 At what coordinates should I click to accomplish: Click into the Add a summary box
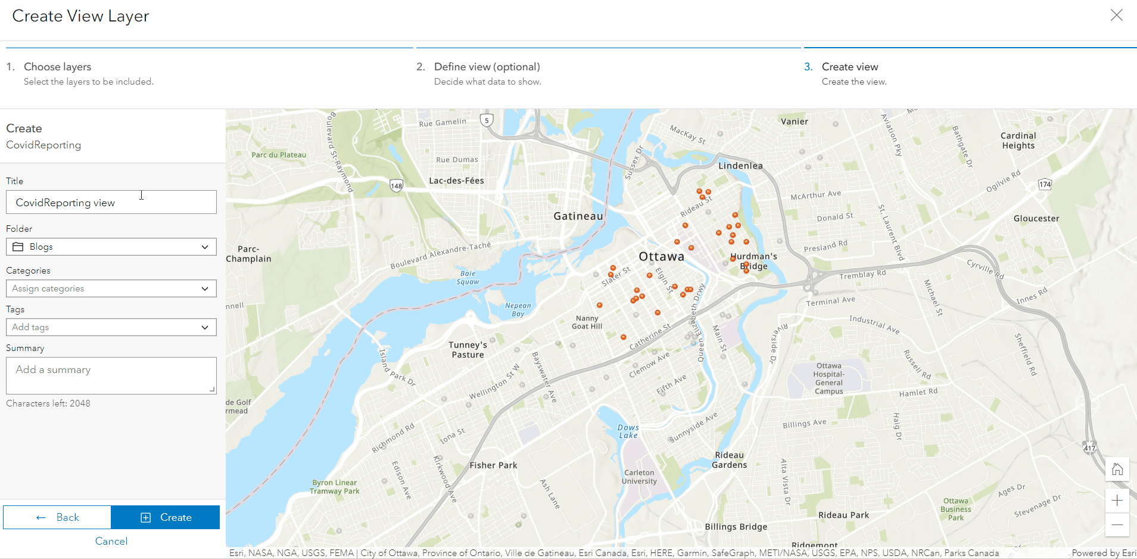coord(111,375)
